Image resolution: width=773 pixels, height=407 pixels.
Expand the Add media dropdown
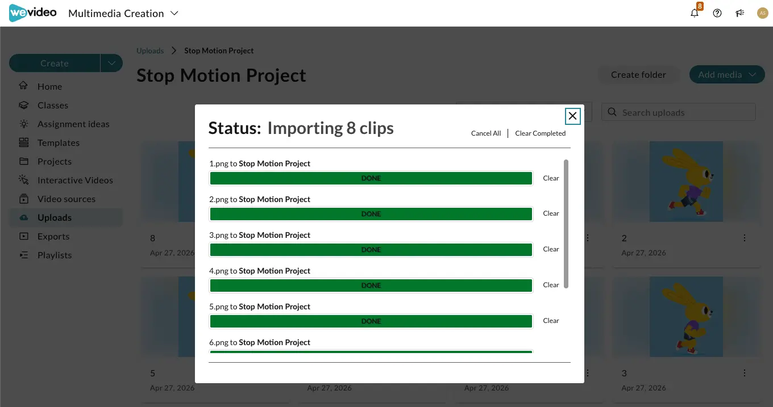click(753, 74)
